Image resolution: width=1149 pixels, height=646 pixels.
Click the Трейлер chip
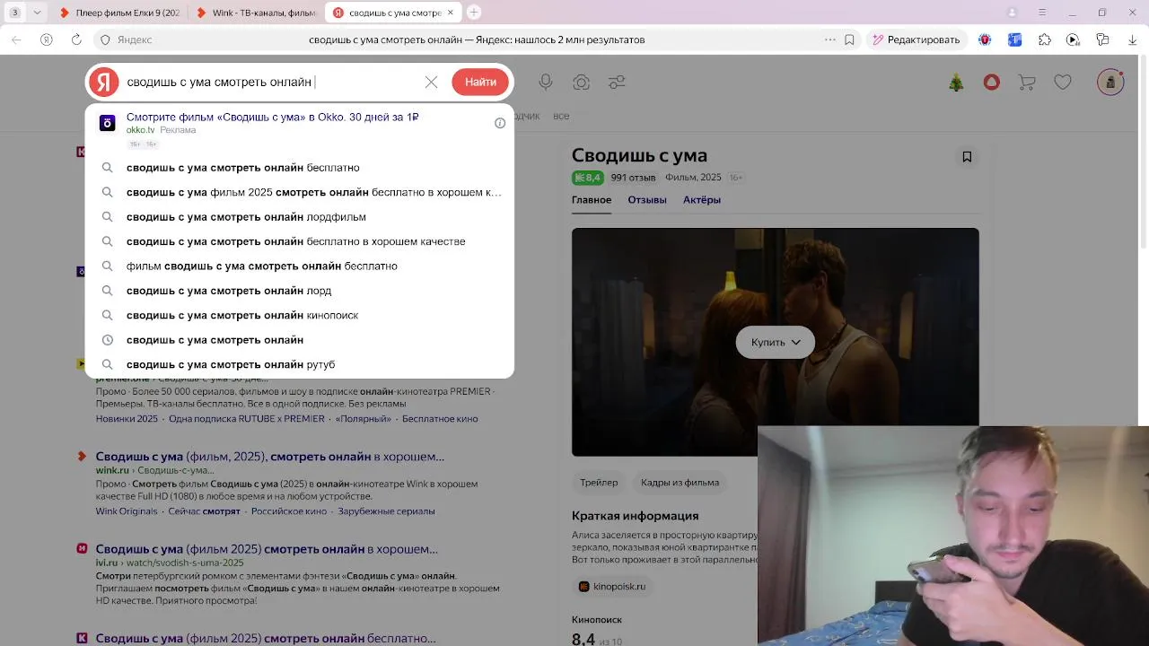[599, 483]
